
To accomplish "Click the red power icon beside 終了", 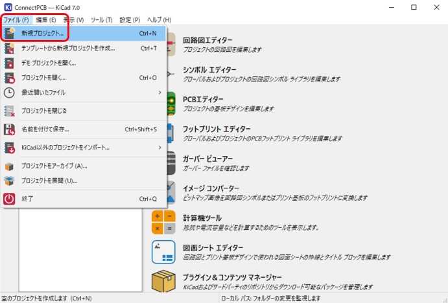I will 10,199.
